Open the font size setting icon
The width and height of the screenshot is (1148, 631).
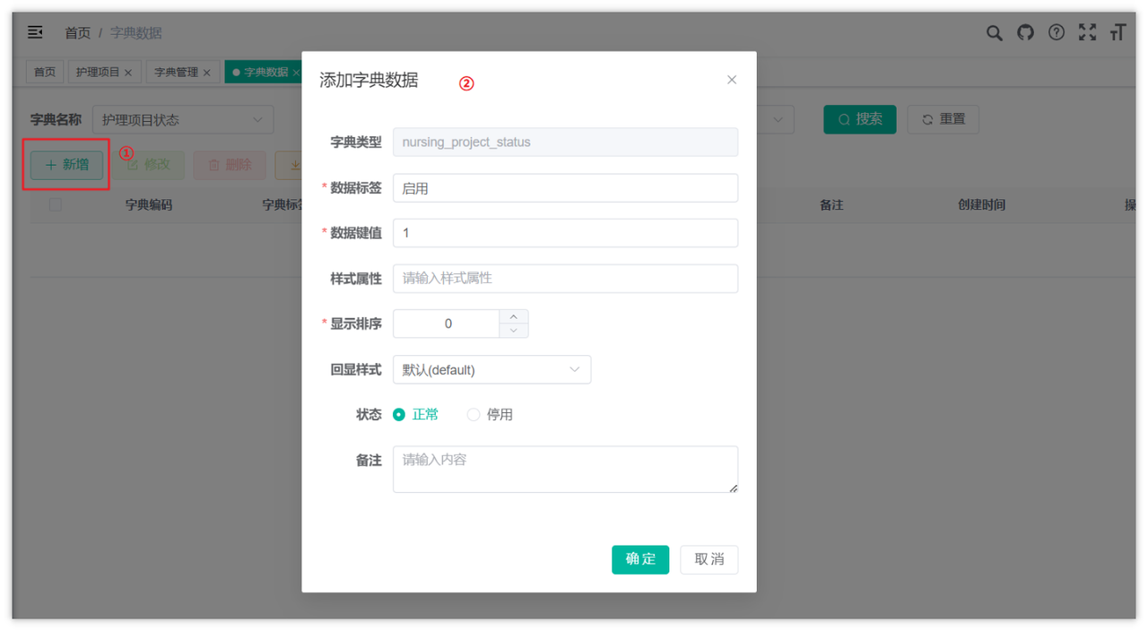[1118, 32]
